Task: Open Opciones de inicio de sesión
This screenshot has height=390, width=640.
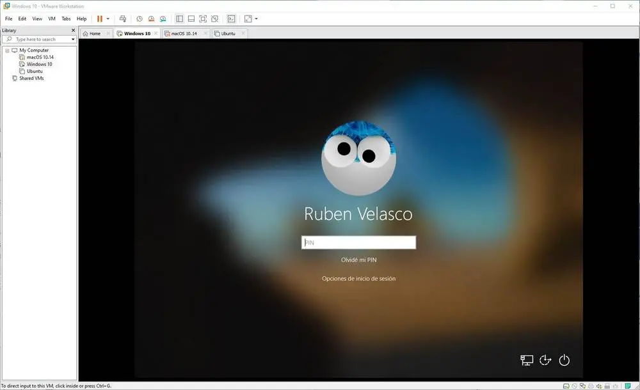Action: point(359,279)
